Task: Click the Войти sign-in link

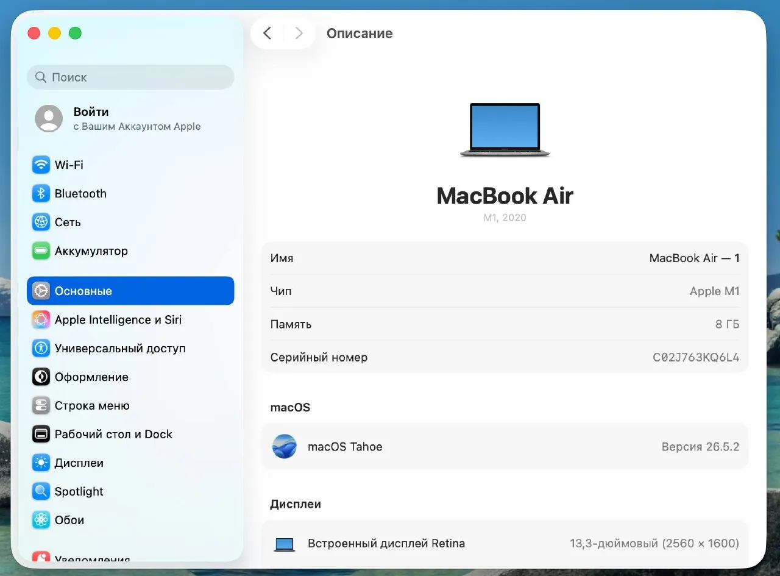Action: pyautogui.click(x=91, y=112)
